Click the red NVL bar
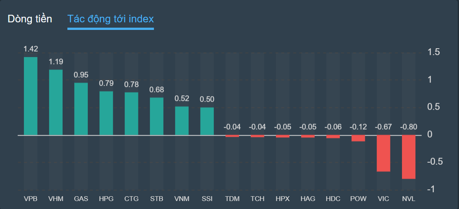This screenshot has height=209, width=459. coord(409,157)
